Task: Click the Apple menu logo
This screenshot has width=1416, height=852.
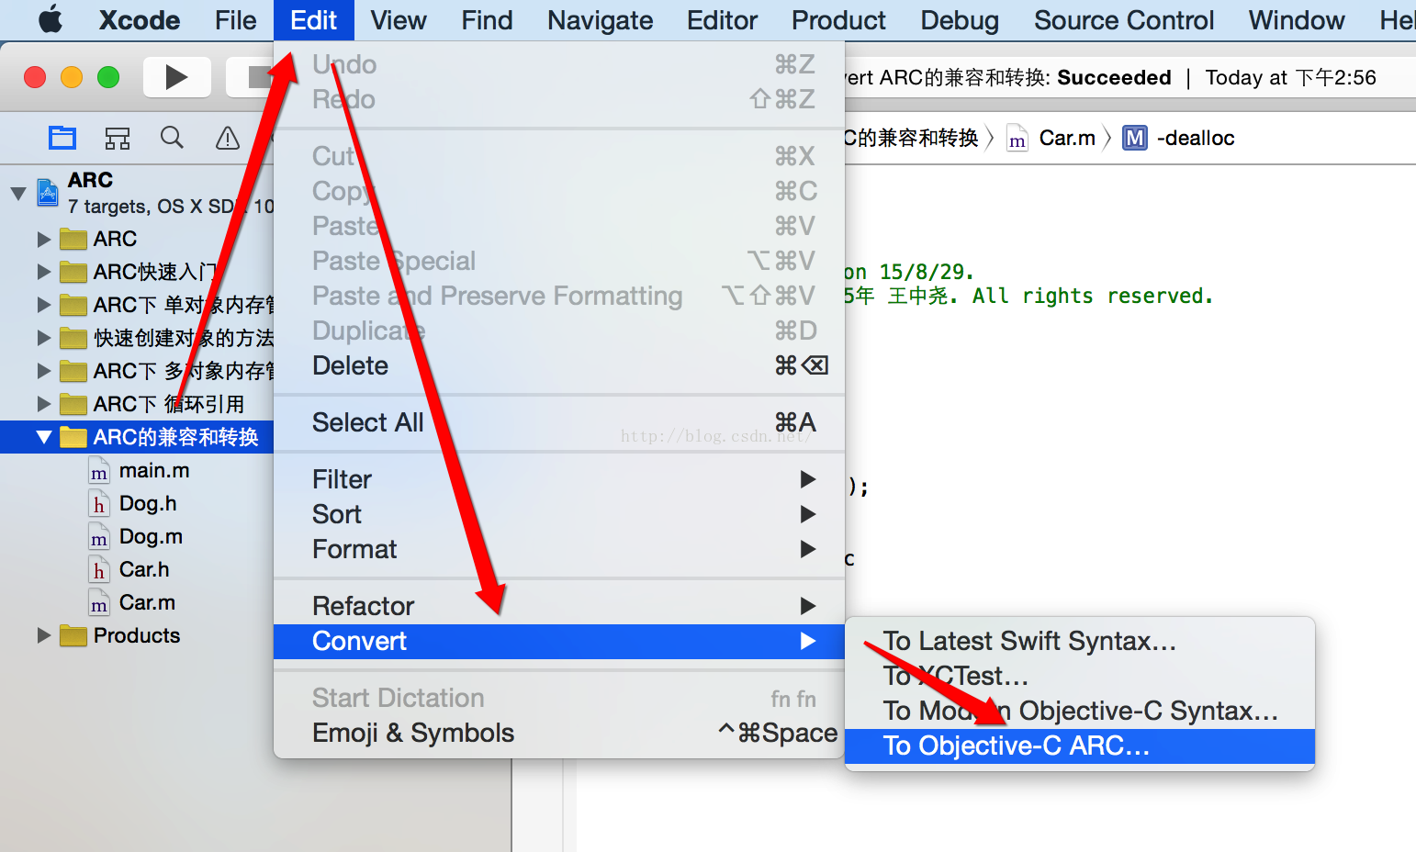Action: pyautogui.click(x=51, y=19)
